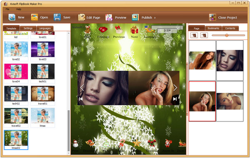Click the Santa Zoom In icon
The width and height of the screenshot is (250, 158).
[x=168, y=143]
